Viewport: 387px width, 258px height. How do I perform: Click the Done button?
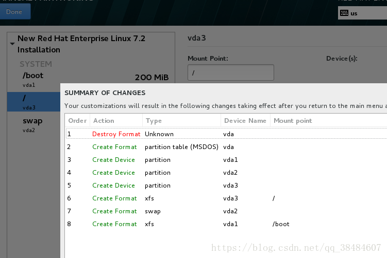click(15, 11)
